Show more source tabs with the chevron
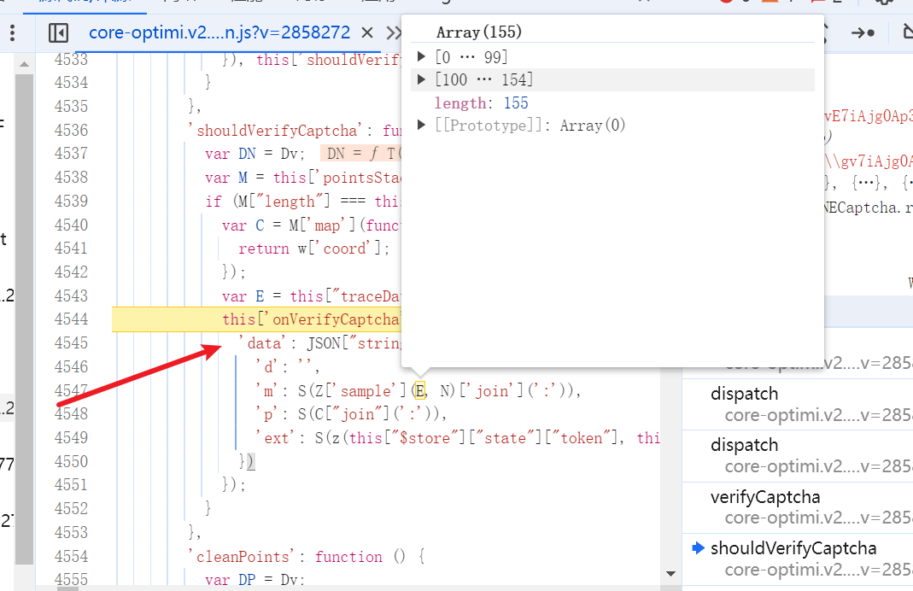This screenshot has width=913, height=591. 395,32
